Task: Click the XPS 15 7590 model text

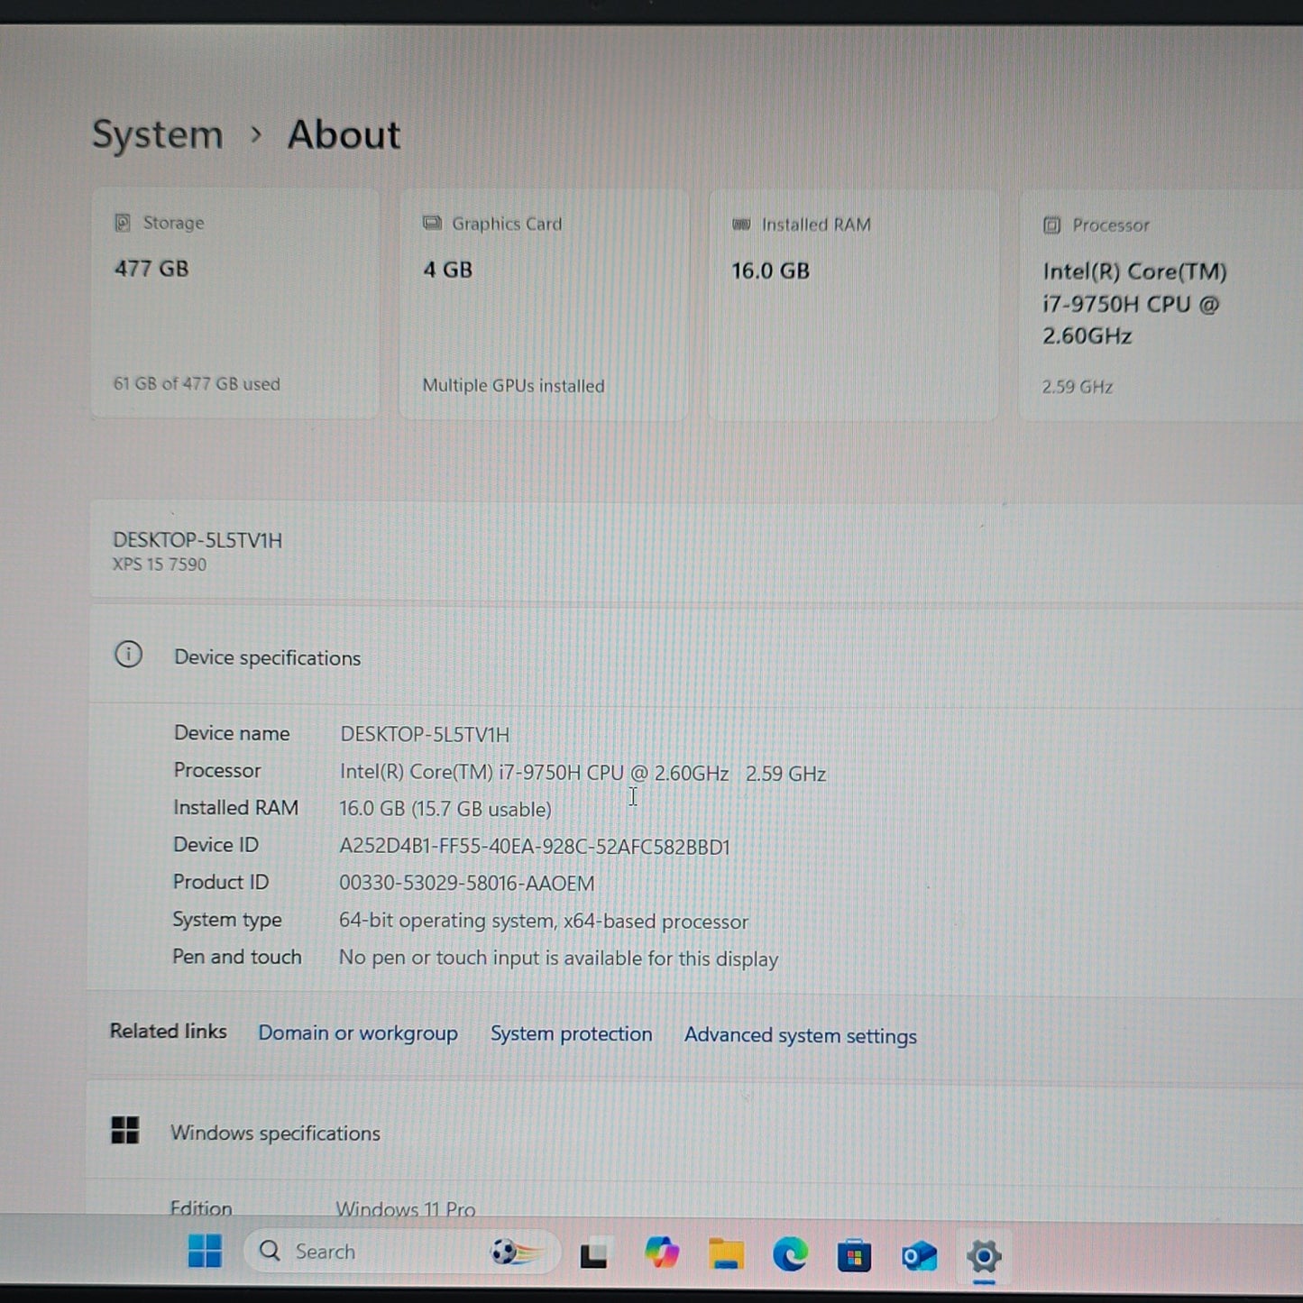Action: pyautogui.click(x=160, y=564)
